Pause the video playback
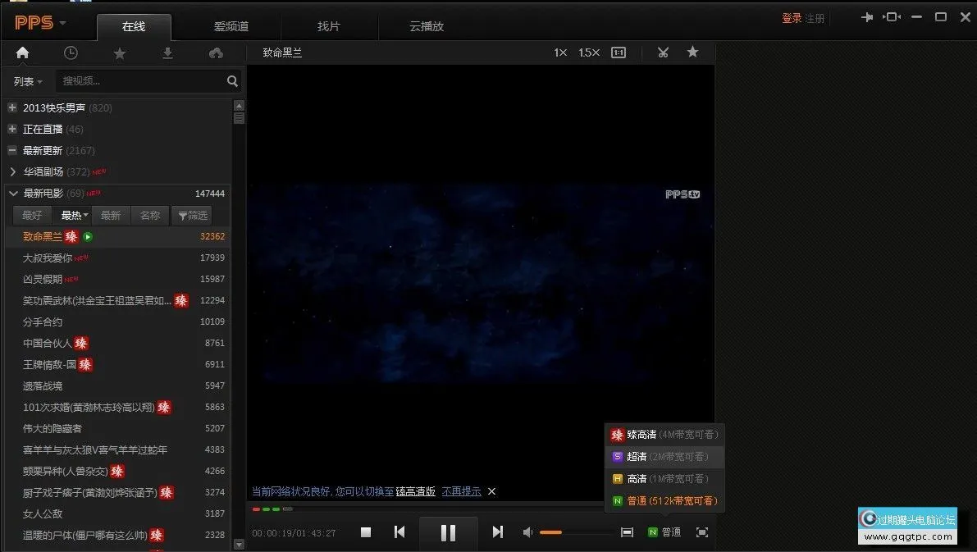977x552 pixels. click(448, 532)
